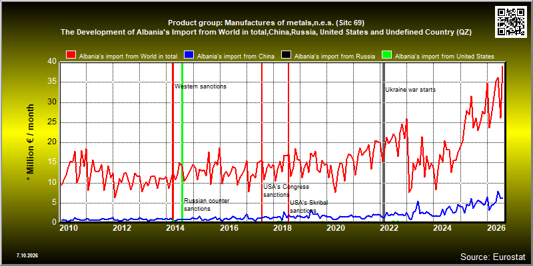Click the y-axis value 30
This screenshot has height=266, width=533.
[x=52, y=102]
